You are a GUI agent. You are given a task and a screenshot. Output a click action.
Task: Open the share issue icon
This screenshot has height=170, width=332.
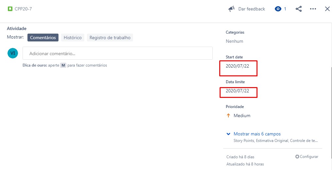click(x=299, y=9)
